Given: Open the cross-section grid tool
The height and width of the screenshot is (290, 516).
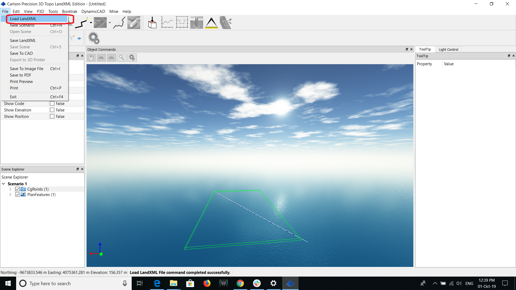Looking at the screenshot, I should (182, 23).
